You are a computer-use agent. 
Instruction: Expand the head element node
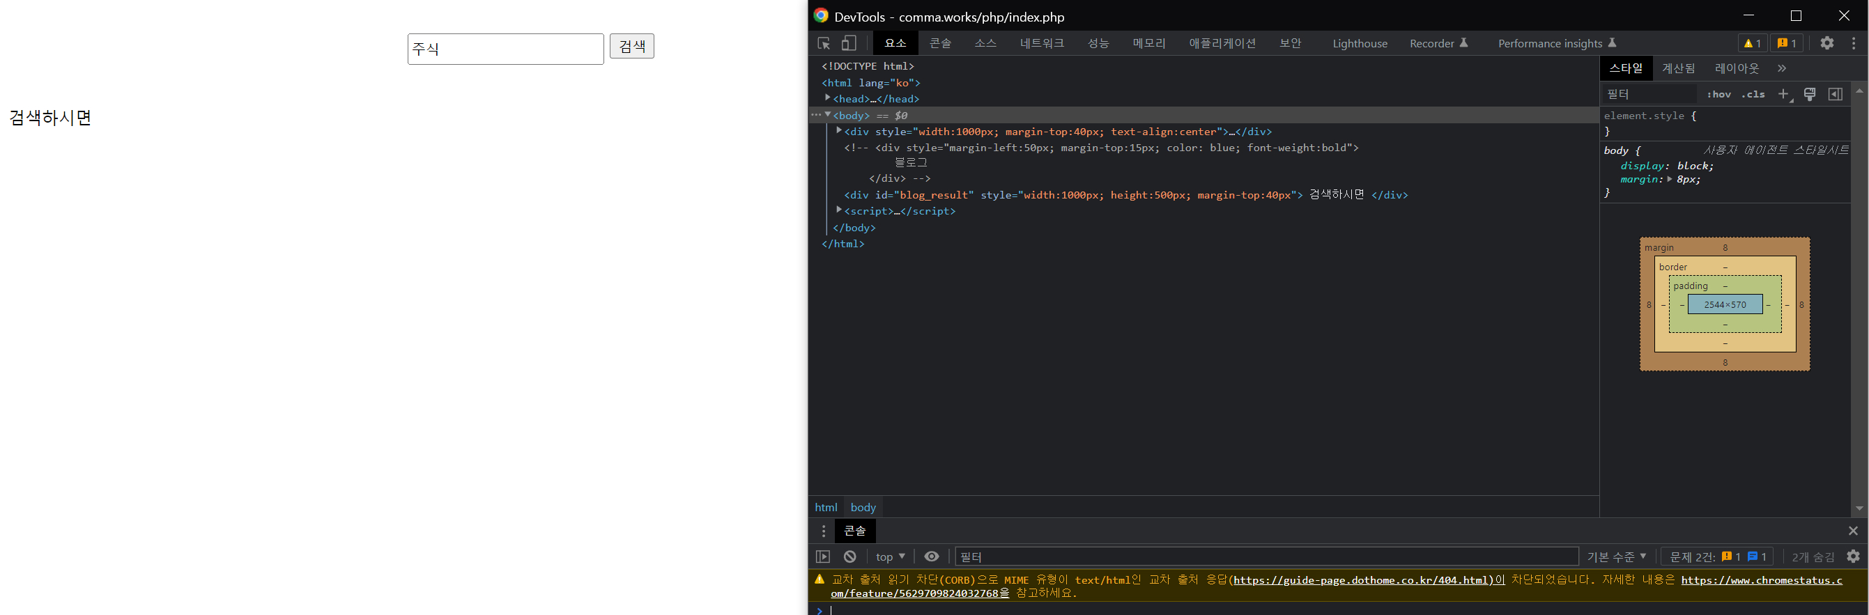click(x=827, y=98)
